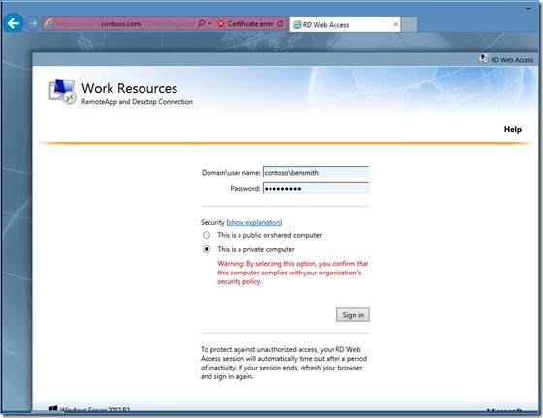
Task: Open a new blank browser tab
Action: pyautogui.click(x=409, y=25)
